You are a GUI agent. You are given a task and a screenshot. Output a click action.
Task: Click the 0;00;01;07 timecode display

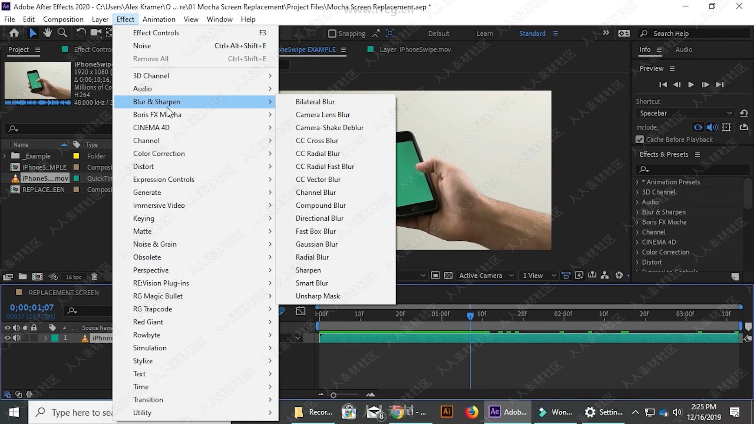[x=32, y=307]
